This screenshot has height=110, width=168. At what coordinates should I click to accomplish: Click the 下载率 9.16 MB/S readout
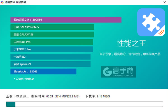pyautogui.click(x=98, y=96)
